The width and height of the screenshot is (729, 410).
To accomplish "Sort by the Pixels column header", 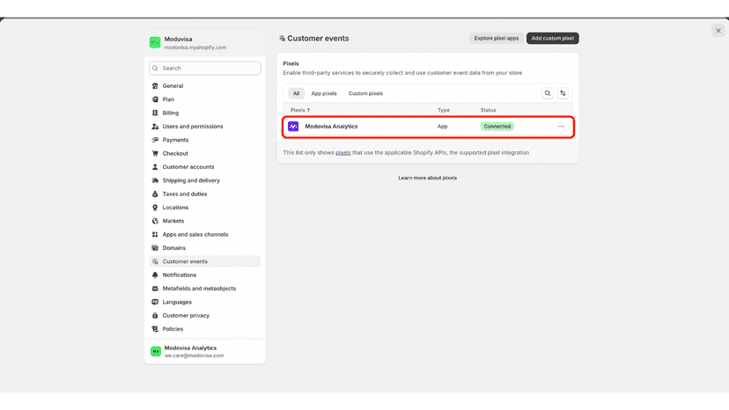I will (300, 110).
